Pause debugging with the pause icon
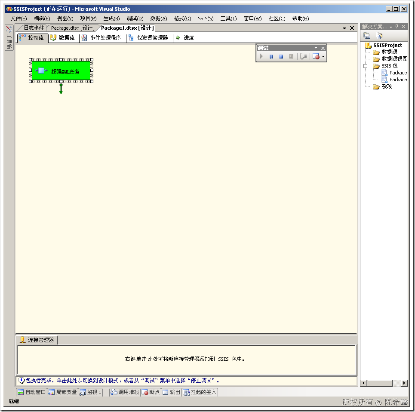Screen dimensions: 415x412 point(271,56)
